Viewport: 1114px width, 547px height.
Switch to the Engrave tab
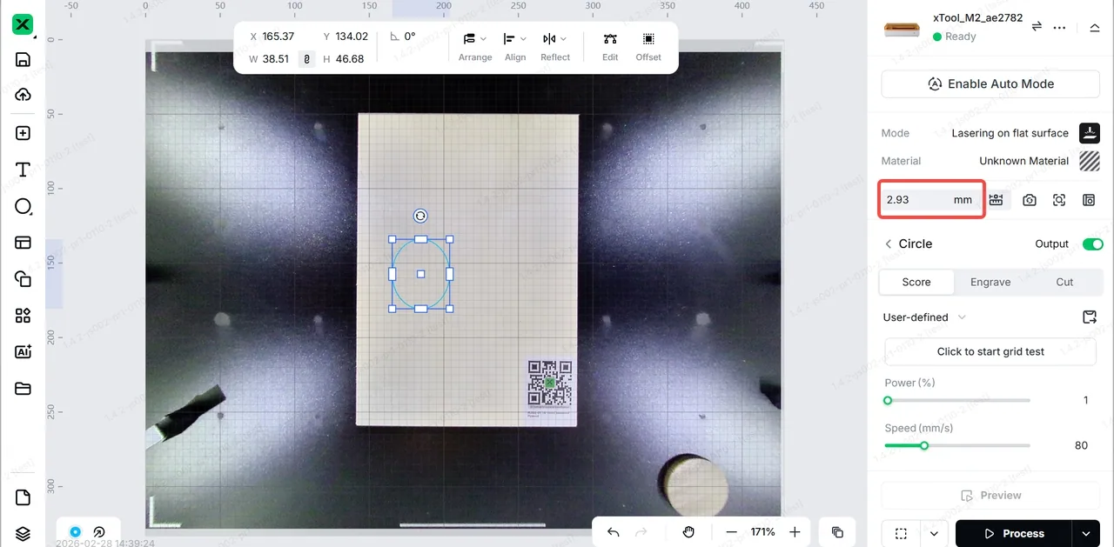(990, 282)
